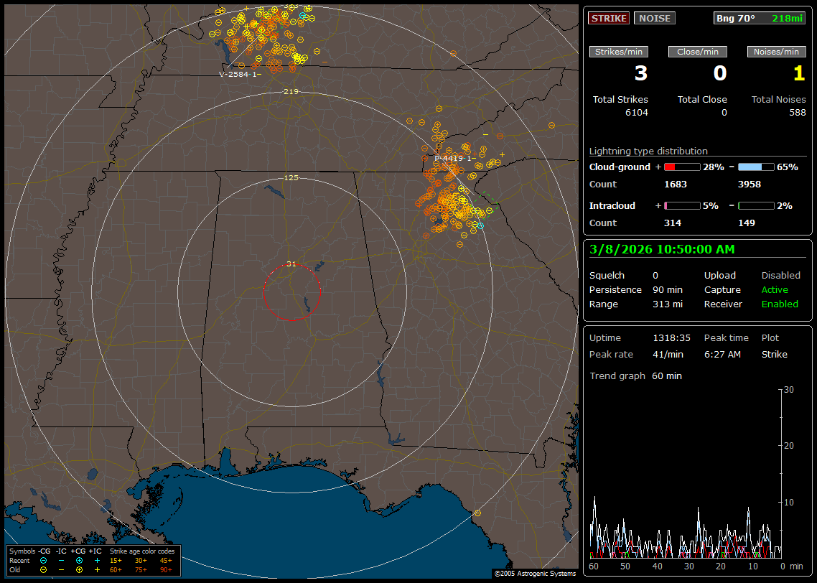This screenshot has height=583, width=817.
Task: Click the Close/min button
Action: pyautogui.click(x=698, y=52)
